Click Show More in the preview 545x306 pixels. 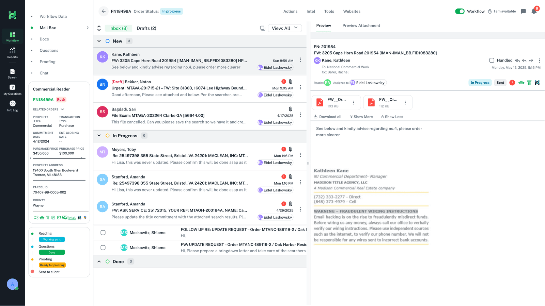361,117
